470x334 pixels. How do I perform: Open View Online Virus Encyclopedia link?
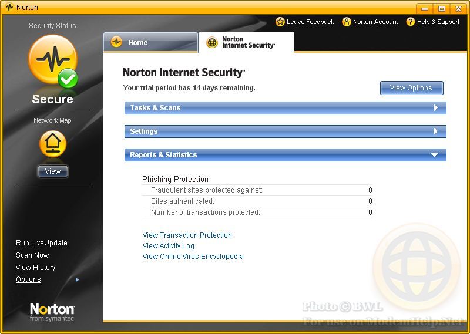[193, 257]
